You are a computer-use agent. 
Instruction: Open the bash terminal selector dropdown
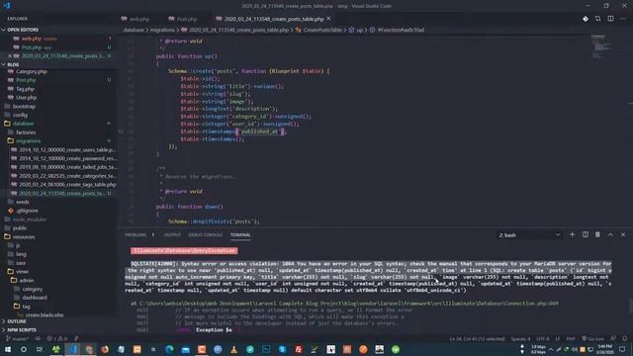tap(529, 235)
